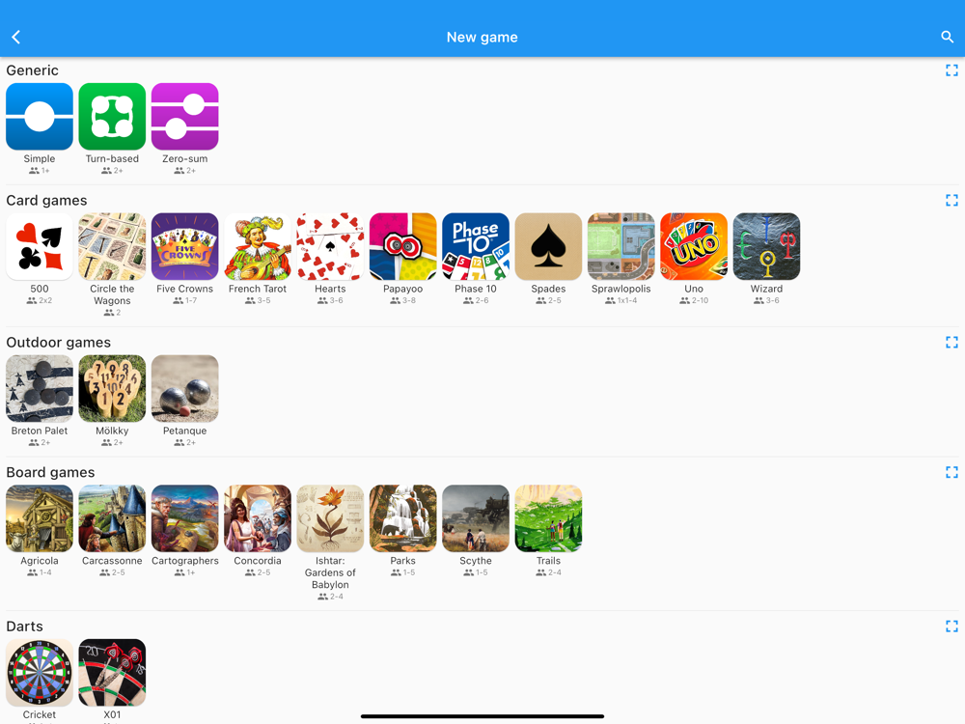Select Ishtar: Gardens of Babylon
The image size is (965, 724).
click(330, 518)
